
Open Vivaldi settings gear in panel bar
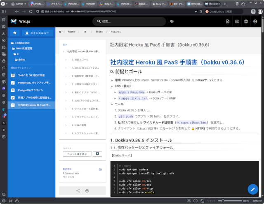tap(4, 194)
